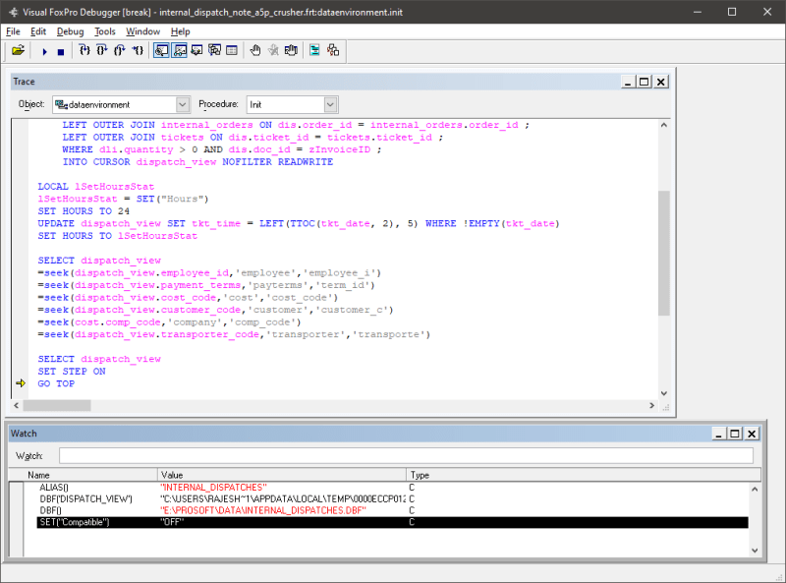This screenshot has height=583, width=786.
Task: Click the Trace horizontal scrollbar right arrow
Action: (651, 405)
